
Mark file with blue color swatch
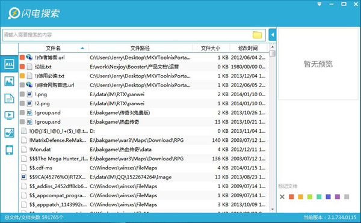tap(328, 197)
